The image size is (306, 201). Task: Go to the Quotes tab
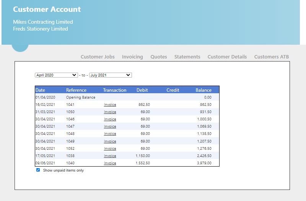pos(159,57)
